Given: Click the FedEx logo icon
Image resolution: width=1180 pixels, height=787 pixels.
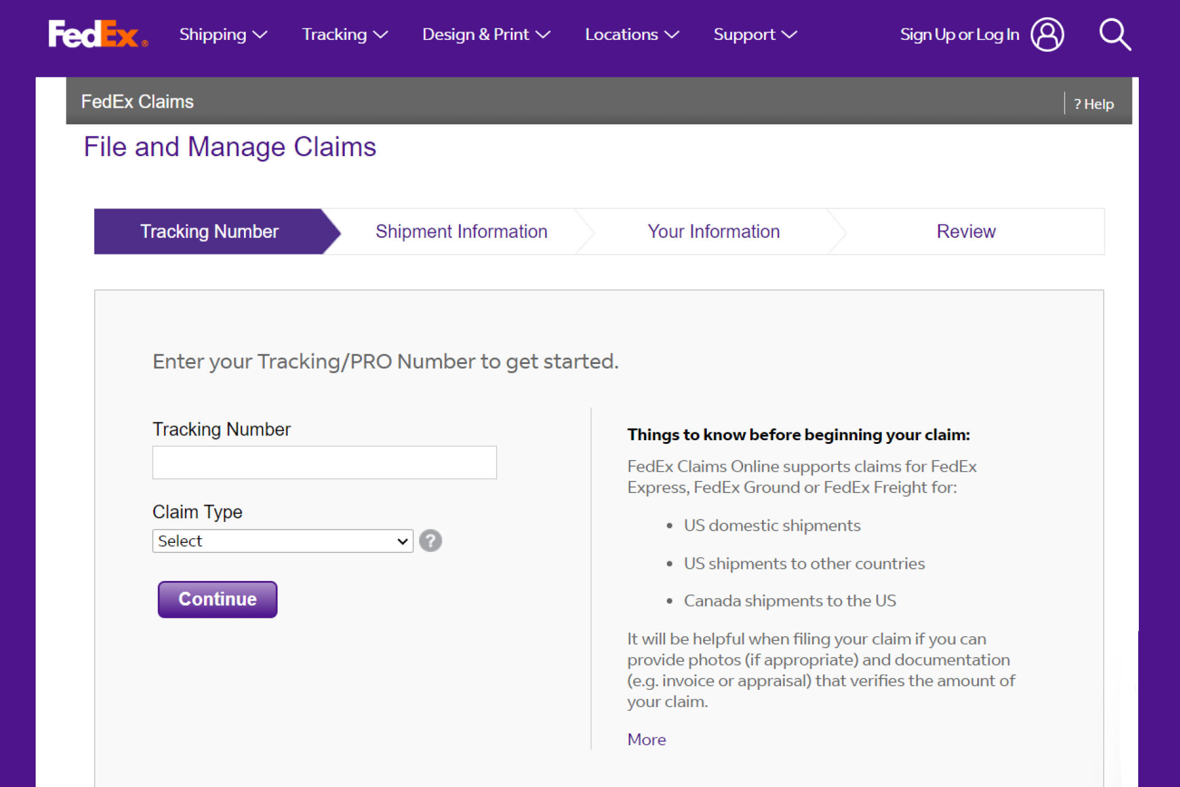Looking at the screenshot, I should (x=99, y=34).
